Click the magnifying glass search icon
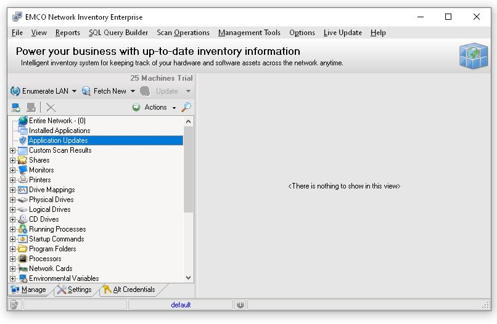The height and width of the screenshot is (324, 497). 186,107
